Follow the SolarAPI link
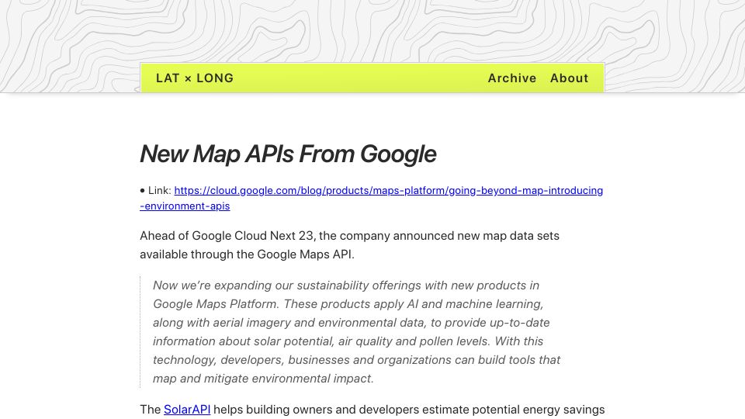Viewport: 745px width, 419px height. 187,410
